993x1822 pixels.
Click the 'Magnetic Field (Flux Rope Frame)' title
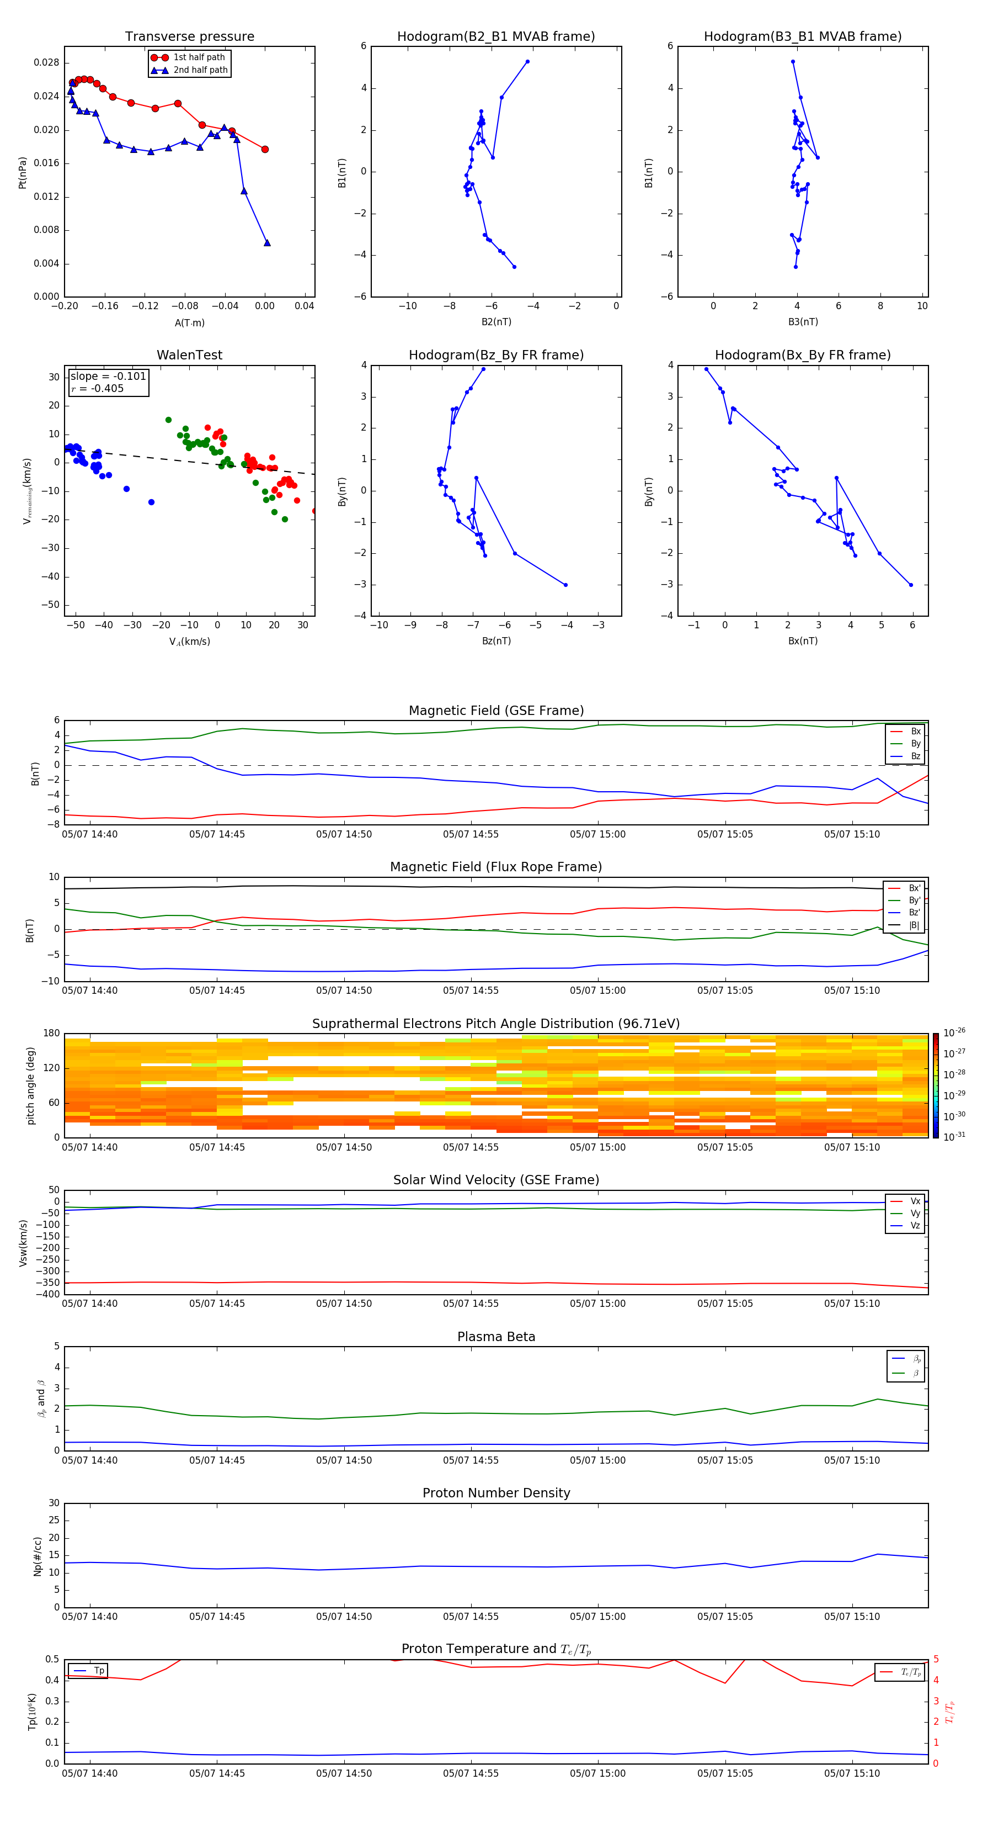[496, 867]
